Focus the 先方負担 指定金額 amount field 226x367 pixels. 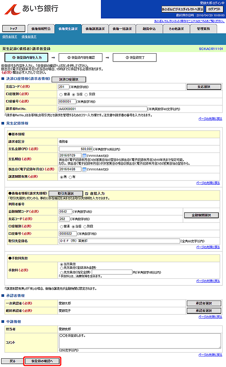[112, 272]
